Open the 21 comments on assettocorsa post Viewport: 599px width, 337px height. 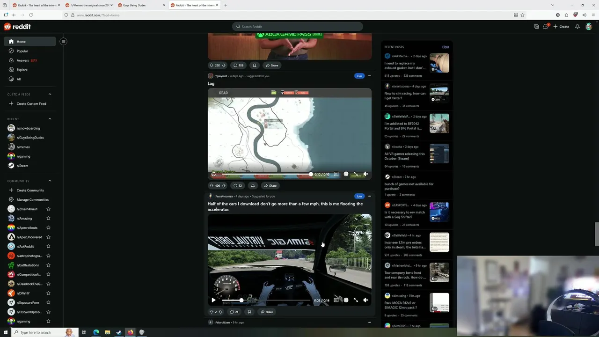[234, 312]
